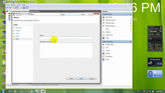Expand the Filter by Profile submenu arrow
Image resolution: width=165 pixels, height=93 pixels.
[131, 20]
